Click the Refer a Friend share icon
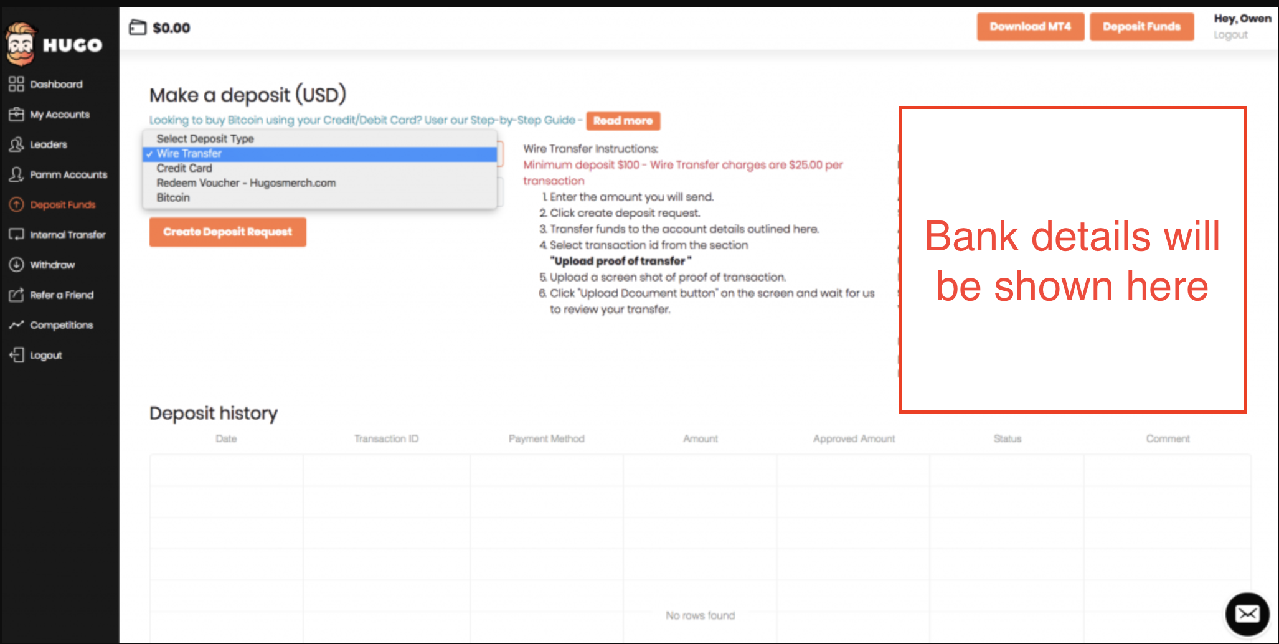 pyautogui.click(x=16, y=295)
